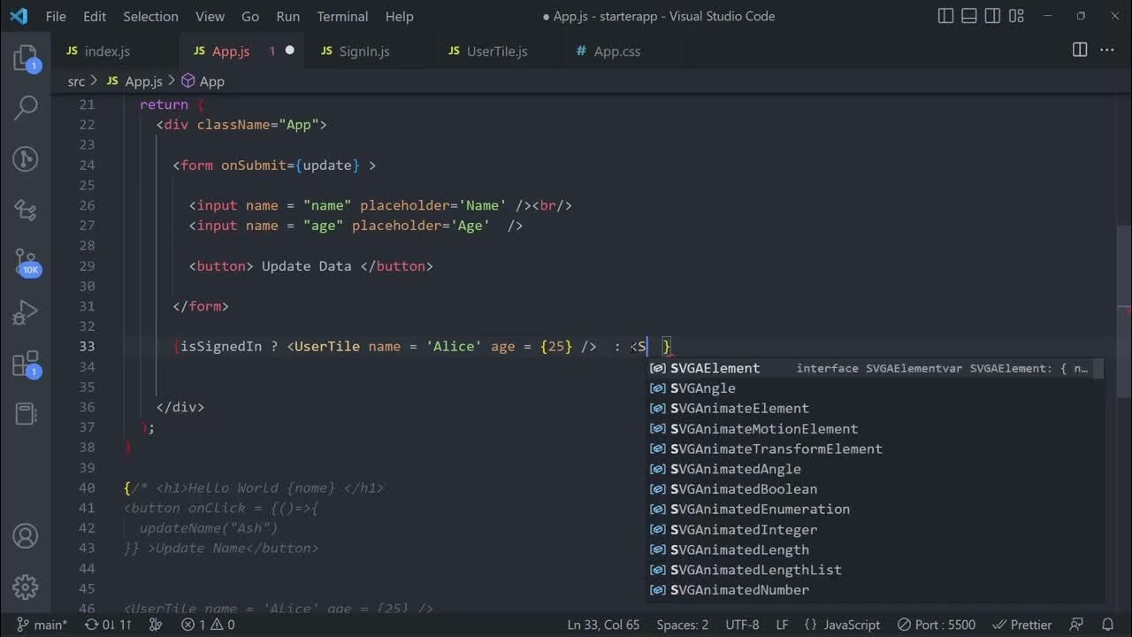Click Ln 33, Col 65 go-to-line
This screenshot has width=1132, height=637.
pyautogui.click(x=603, y=625)
